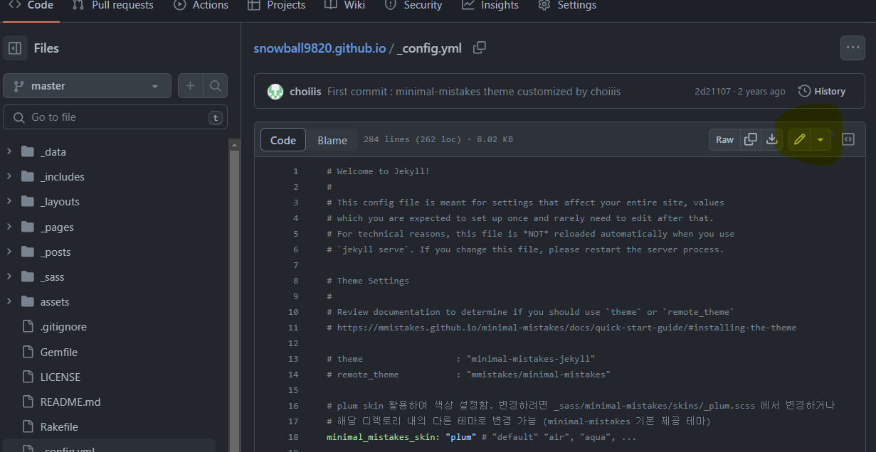Screen dimensions: 876x452
Task: Open the Projects tab
Action: [x=277, y=5]
